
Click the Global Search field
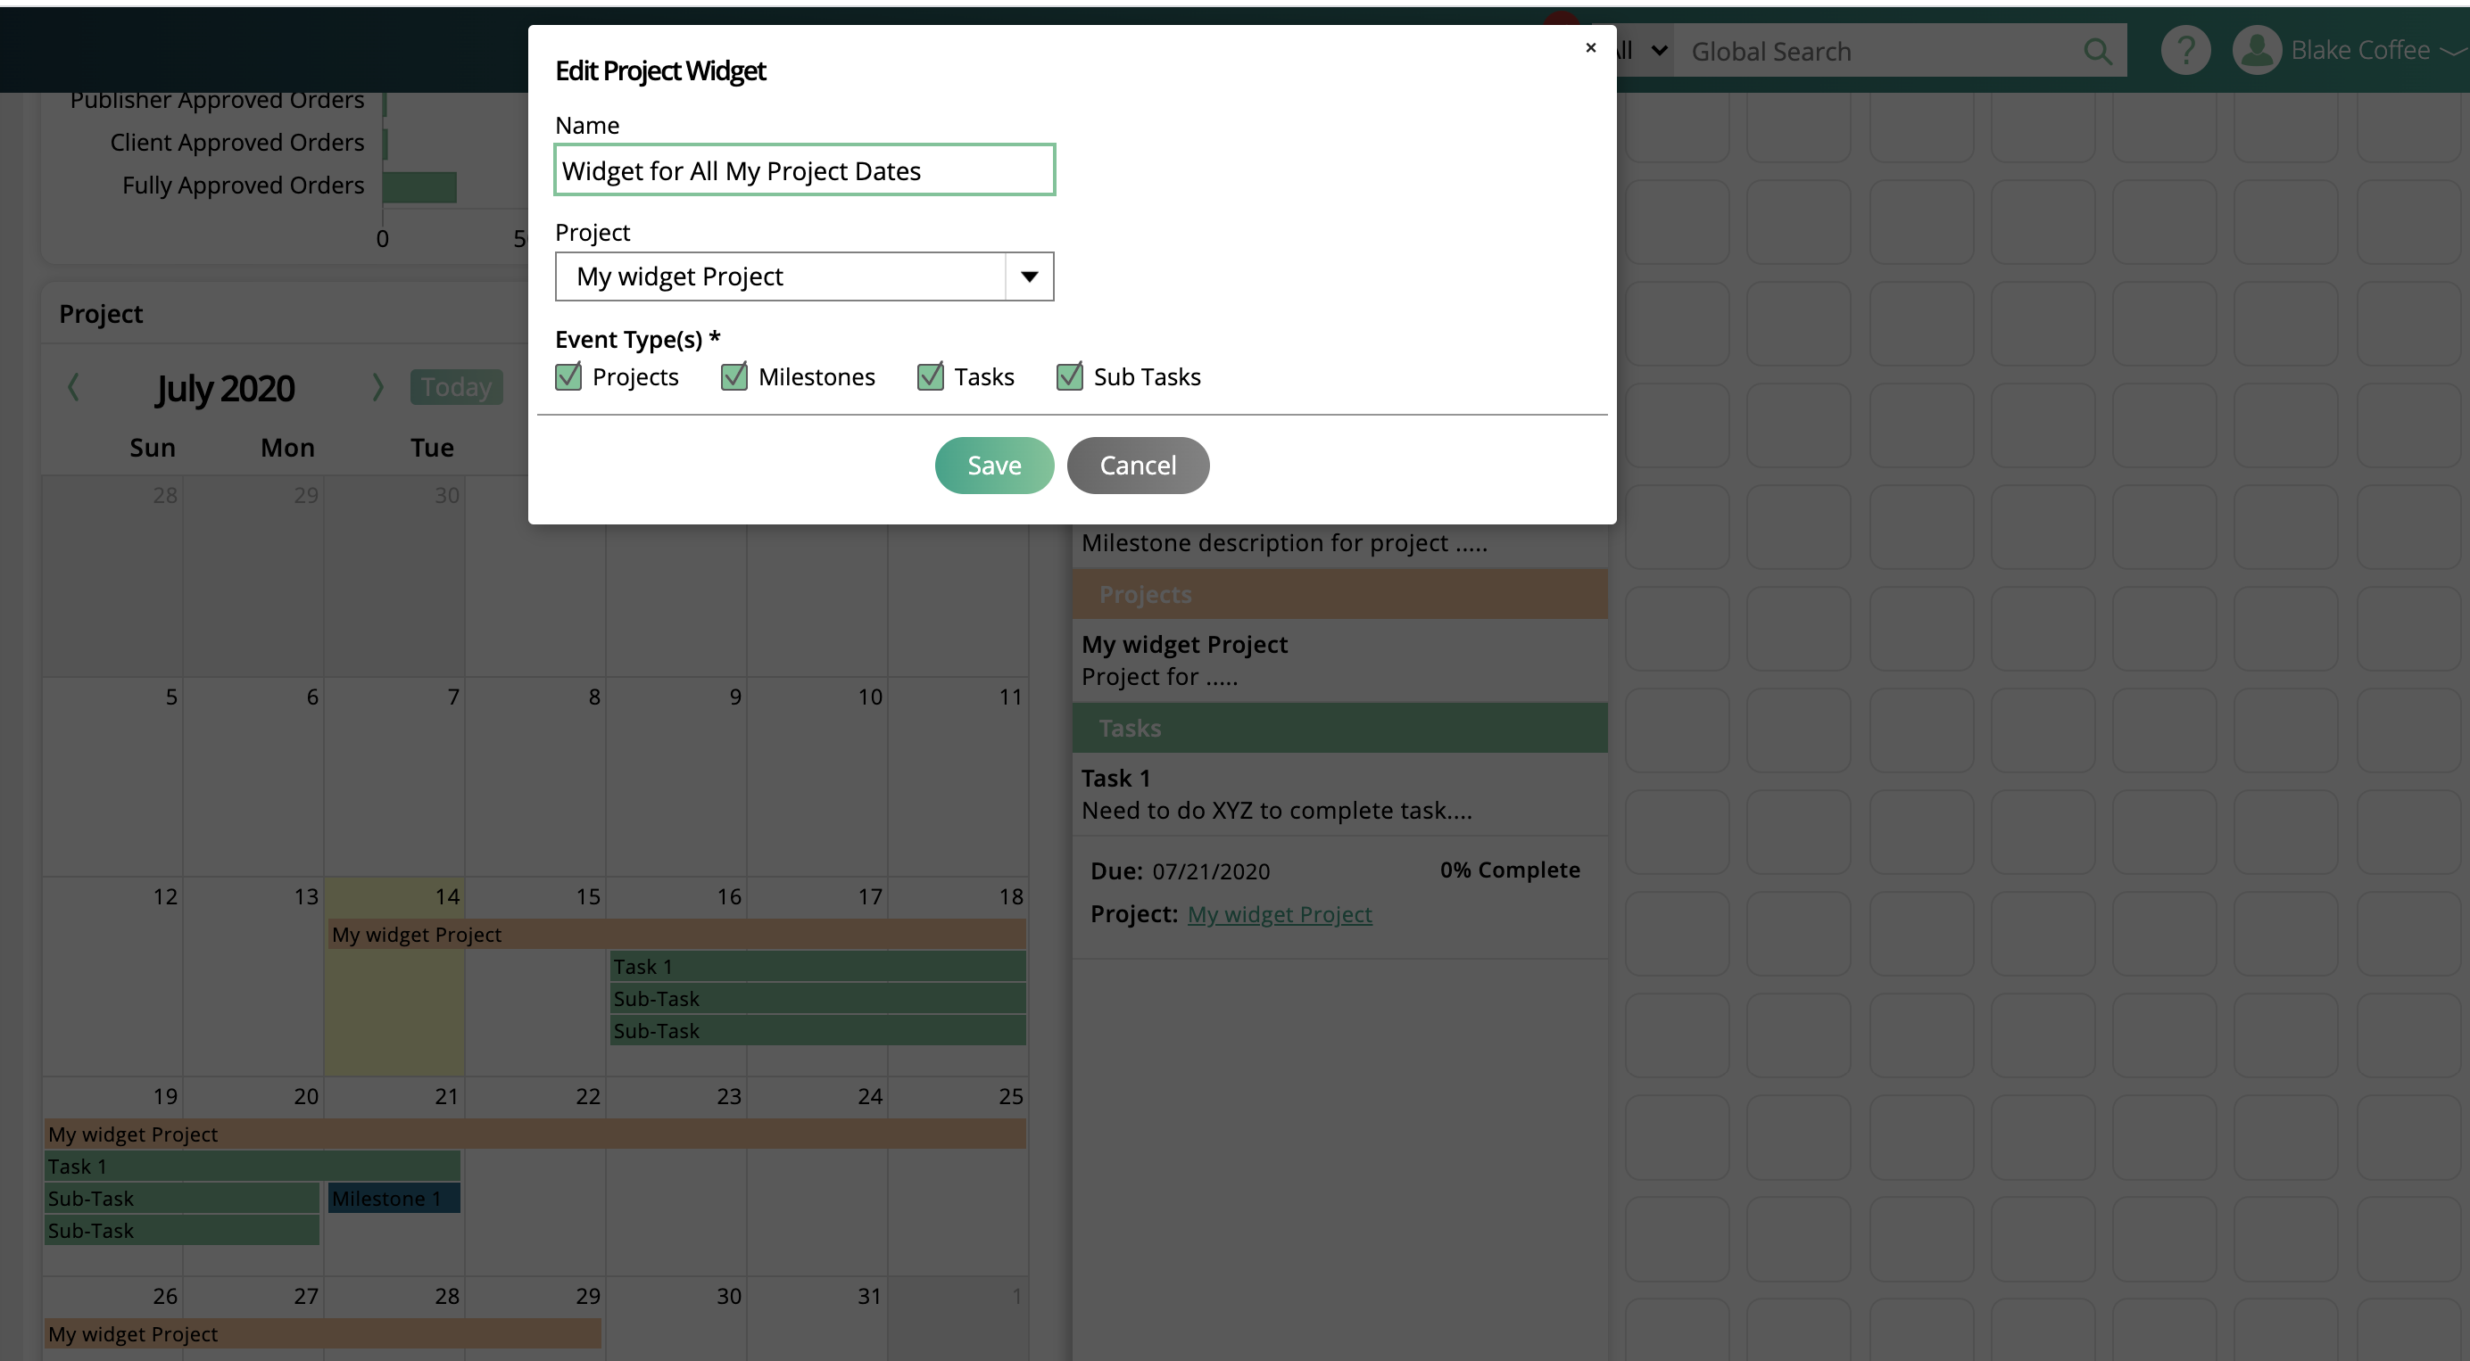[1879, 51]
